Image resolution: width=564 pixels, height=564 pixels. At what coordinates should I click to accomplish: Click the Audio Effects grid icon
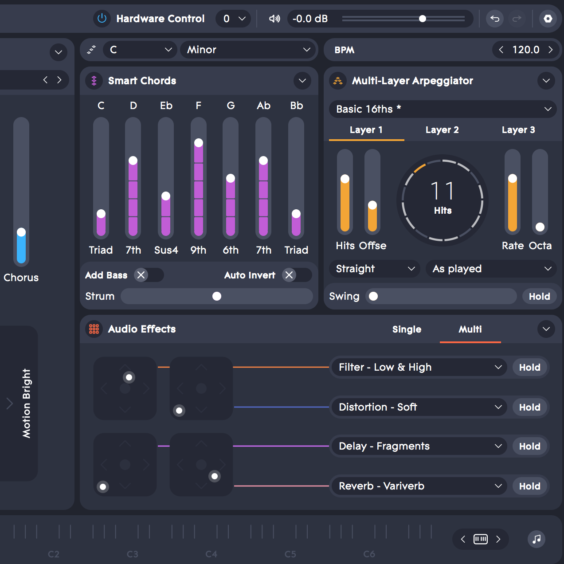[94, 329]
